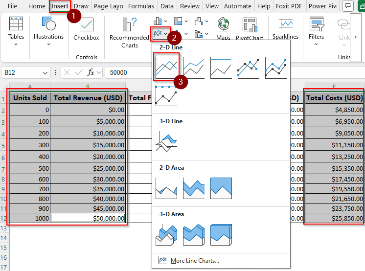365x271 pixels.
Task: Switch to the Draw tab
Action: tap(81, 6)
